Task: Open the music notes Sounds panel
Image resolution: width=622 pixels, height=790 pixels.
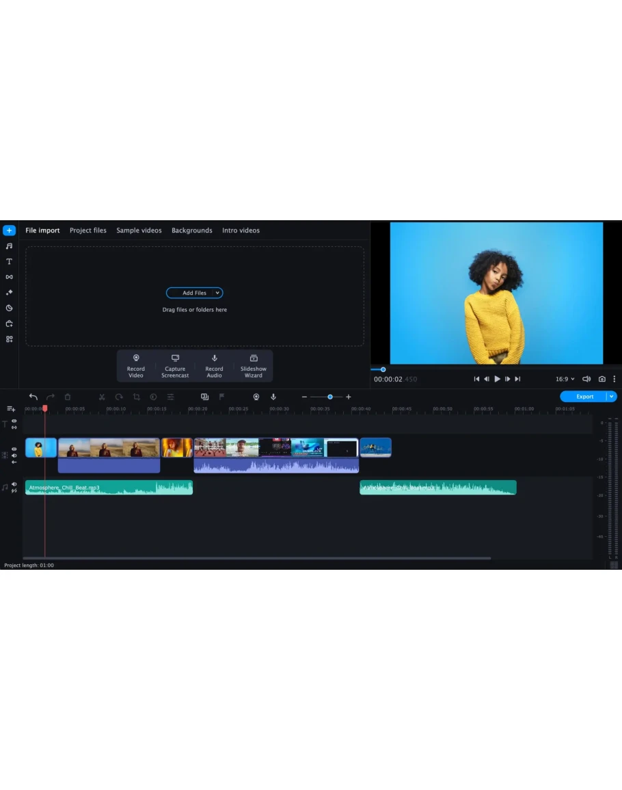Action: click(9, 246)
